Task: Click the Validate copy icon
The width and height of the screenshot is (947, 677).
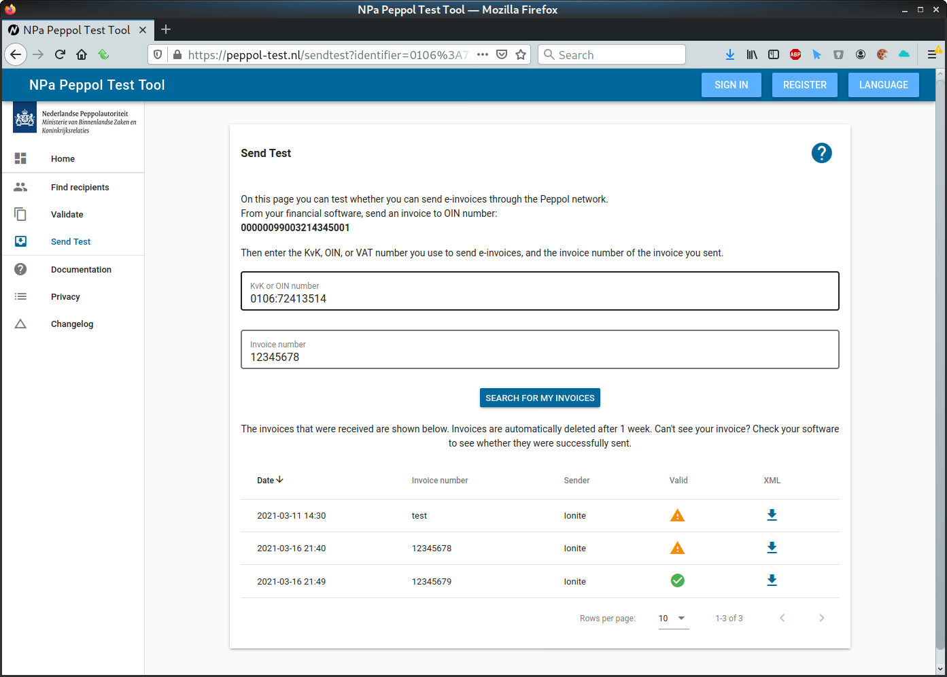Action: [x=20, y=214]
